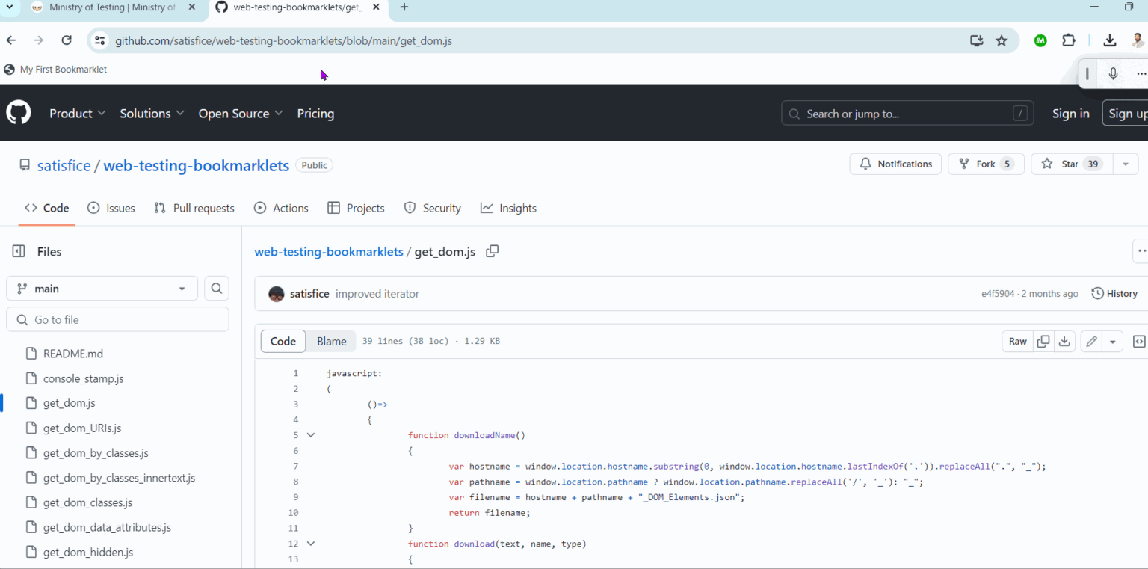Open the Insights tab
This screenshot has width=1148, height=569.
pos(508,209)
